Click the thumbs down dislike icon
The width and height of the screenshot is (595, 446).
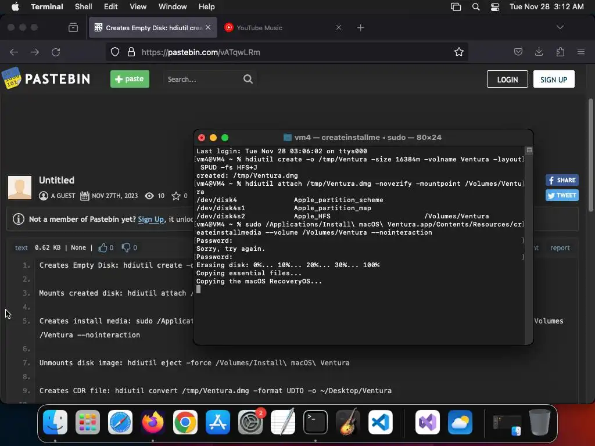126,247
